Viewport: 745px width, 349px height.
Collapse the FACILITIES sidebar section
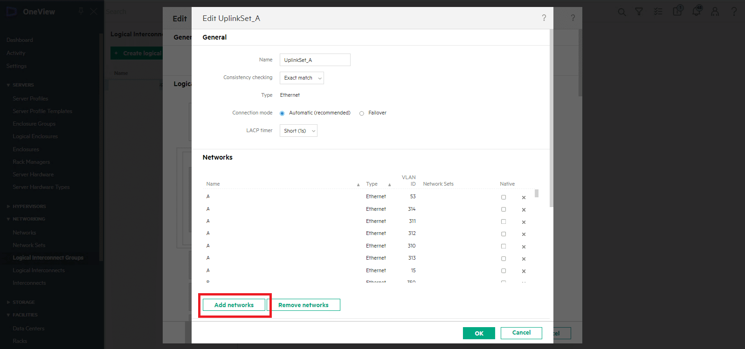pos(8,315)
